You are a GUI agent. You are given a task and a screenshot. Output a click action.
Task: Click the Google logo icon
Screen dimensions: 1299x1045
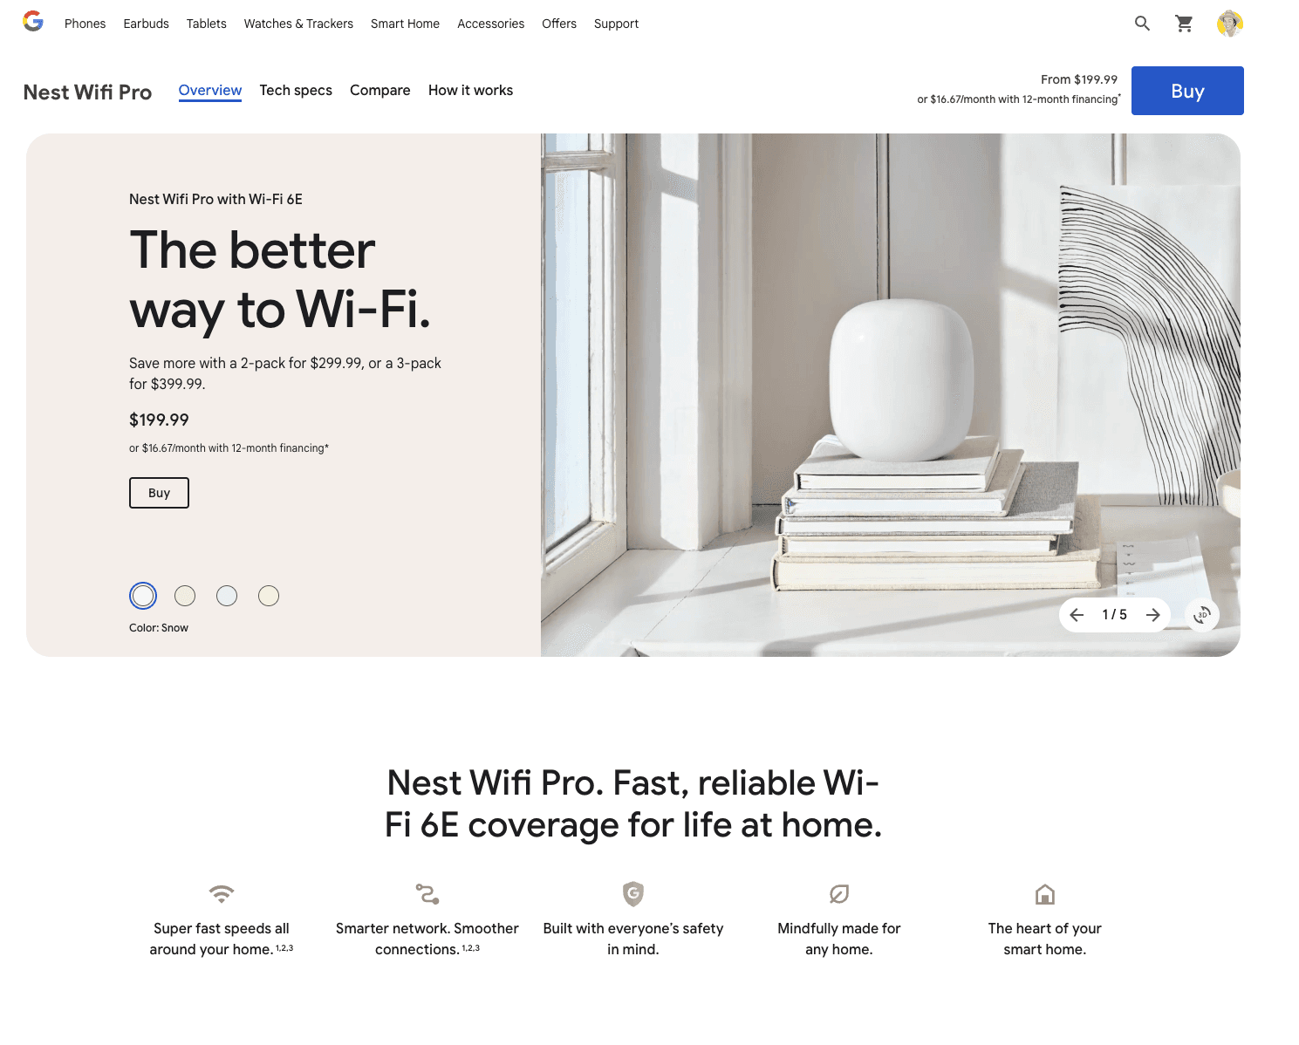(33, 23)
